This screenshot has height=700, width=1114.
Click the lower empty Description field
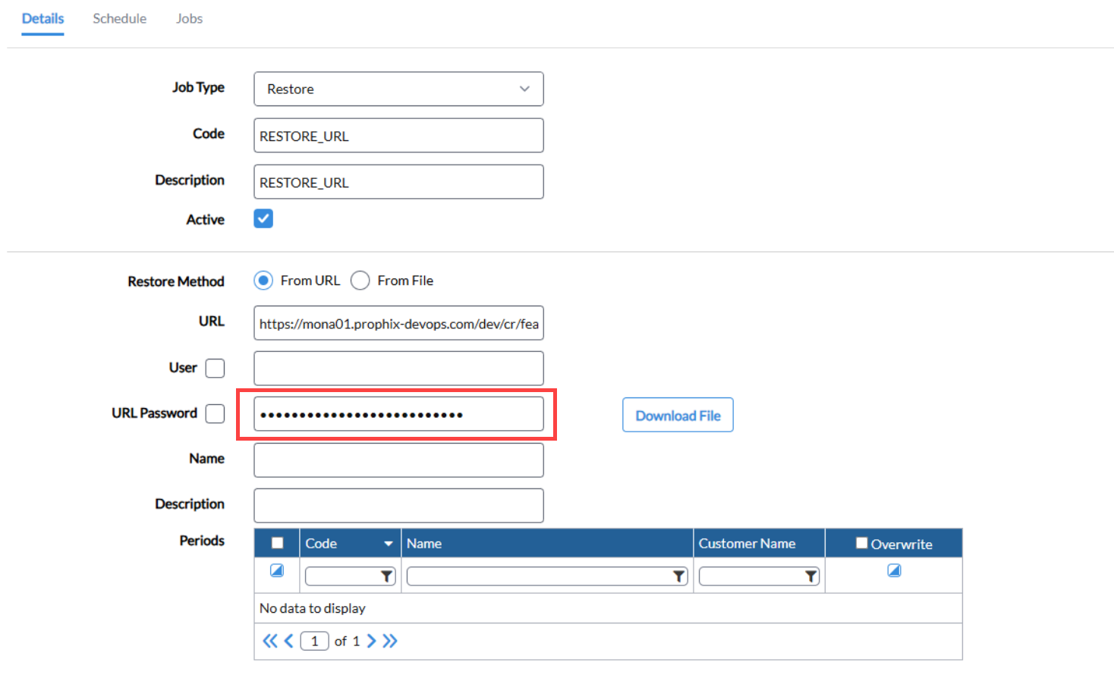398,505
